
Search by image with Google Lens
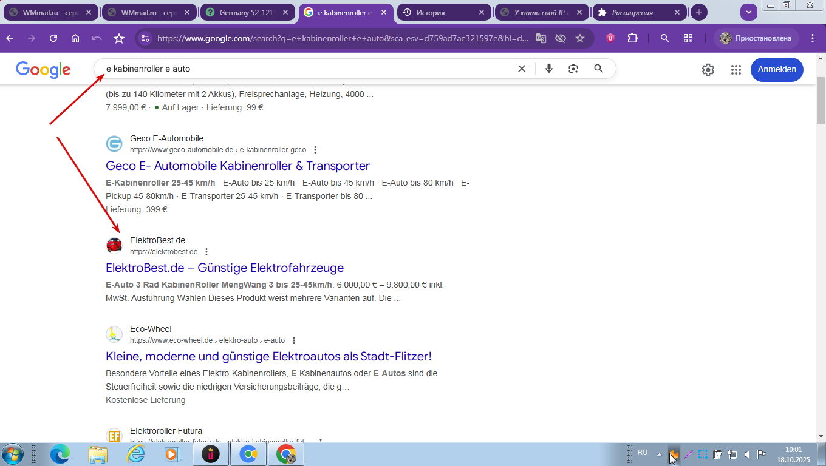click(573, 69)
